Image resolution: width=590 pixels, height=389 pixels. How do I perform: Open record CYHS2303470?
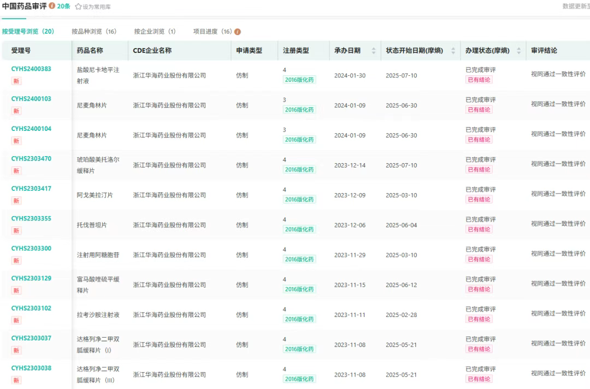pyautogui.click(x=31, y=159)
